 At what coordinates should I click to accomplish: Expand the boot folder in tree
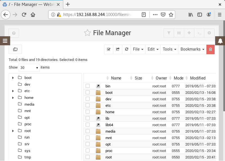pyautogui.click(x=13, y=78)
